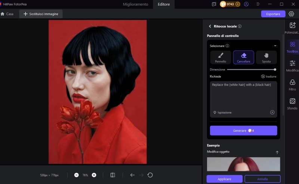Viewport: 299px width, 184px height.
Task: Collapse the Selezionare section chevron
Action: pos(275,46)
